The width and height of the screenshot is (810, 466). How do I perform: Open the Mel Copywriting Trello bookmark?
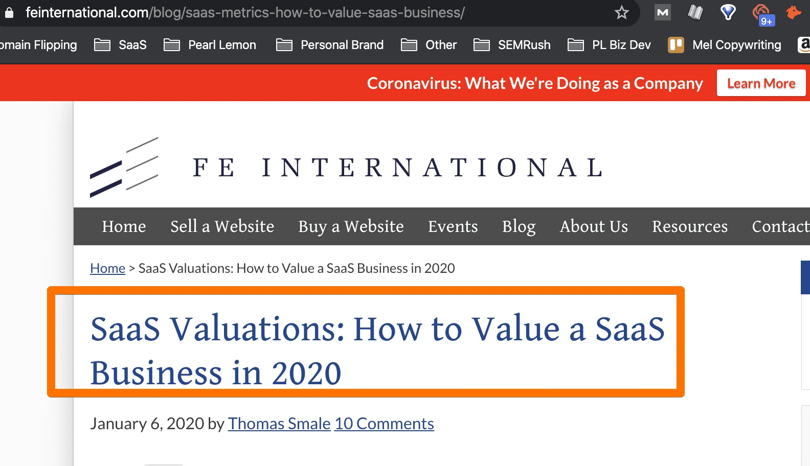(x=725, y=45)
